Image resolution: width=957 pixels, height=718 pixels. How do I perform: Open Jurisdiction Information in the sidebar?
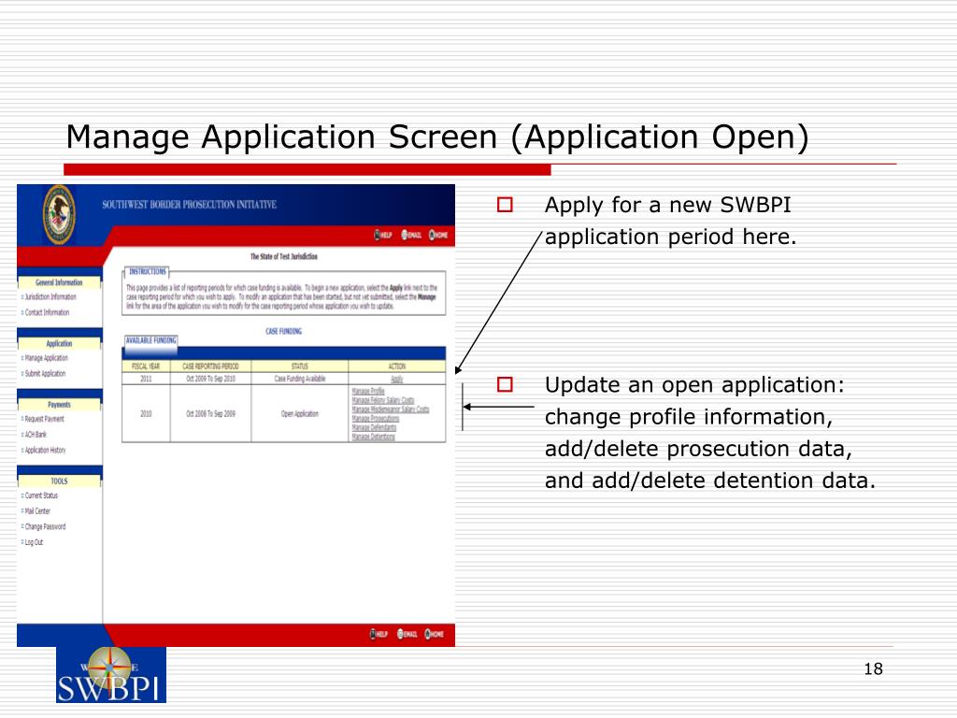click(x=50, y=297)
